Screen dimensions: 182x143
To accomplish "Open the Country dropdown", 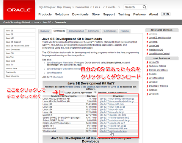I will tap(69, 7).
